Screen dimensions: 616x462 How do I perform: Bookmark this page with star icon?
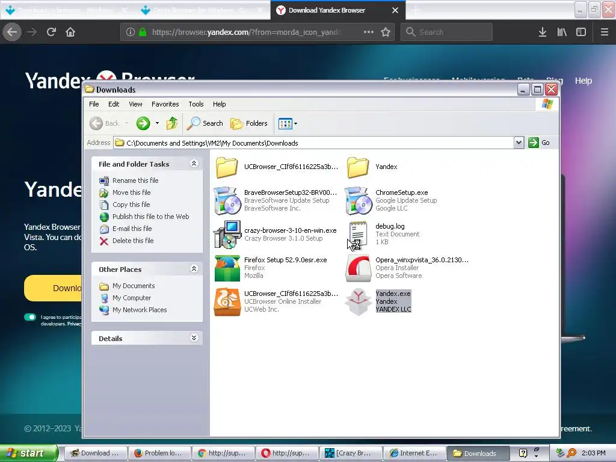pyautogui.click(x=386, y=32)
